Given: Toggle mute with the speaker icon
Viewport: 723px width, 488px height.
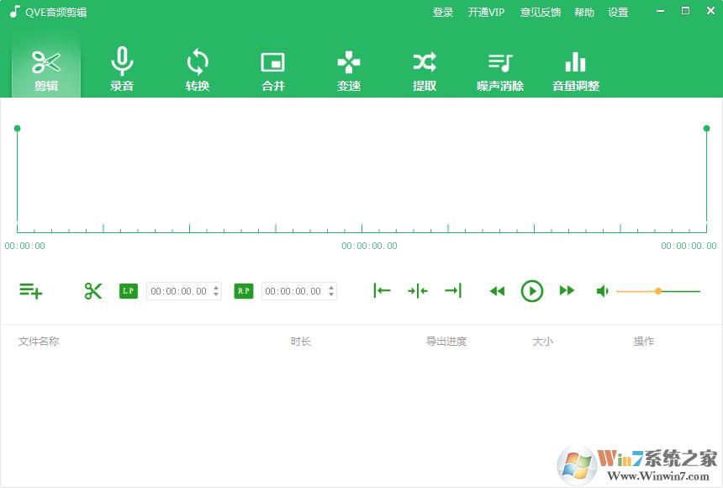Looking at the screenshot, I should click(x=602, y=290).
